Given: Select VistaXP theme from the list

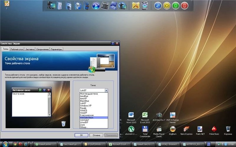Looking at the screenshot, I should pyautogui.click(x=94, y=113).
